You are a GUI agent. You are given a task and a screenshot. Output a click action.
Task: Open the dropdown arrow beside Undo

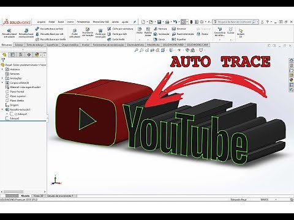[x=179, y=22]
